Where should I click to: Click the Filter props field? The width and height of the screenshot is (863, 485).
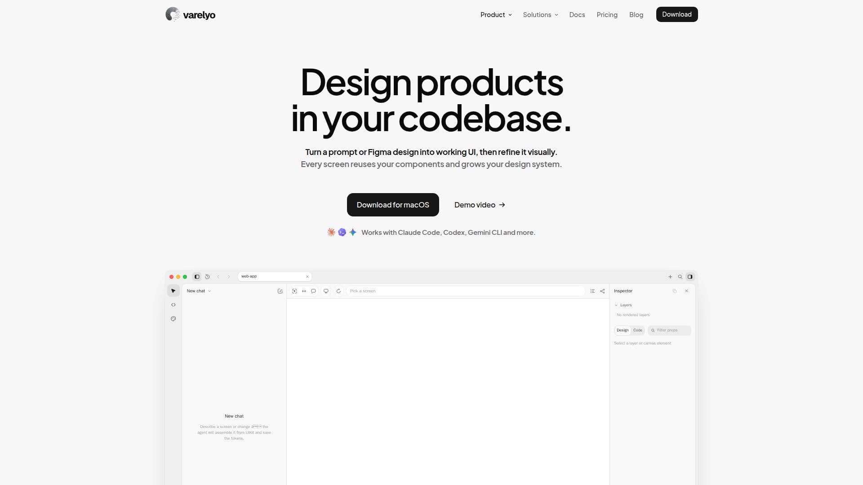coord(669,330)
